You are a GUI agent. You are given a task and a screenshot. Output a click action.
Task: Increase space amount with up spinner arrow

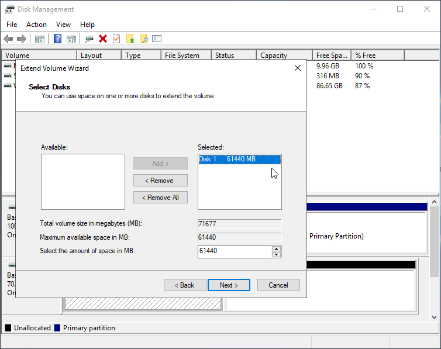[x=277, y=248]
